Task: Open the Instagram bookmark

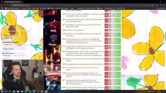Action: 36,8
